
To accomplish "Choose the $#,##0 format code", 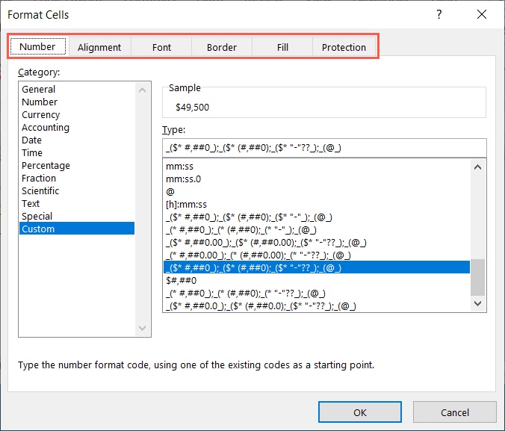I will 317,281.
